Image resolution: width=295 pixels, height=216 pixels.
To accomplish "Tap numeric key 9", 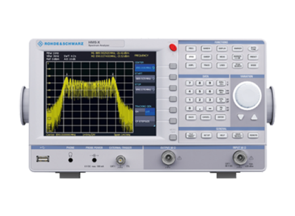I will (209, 83).
